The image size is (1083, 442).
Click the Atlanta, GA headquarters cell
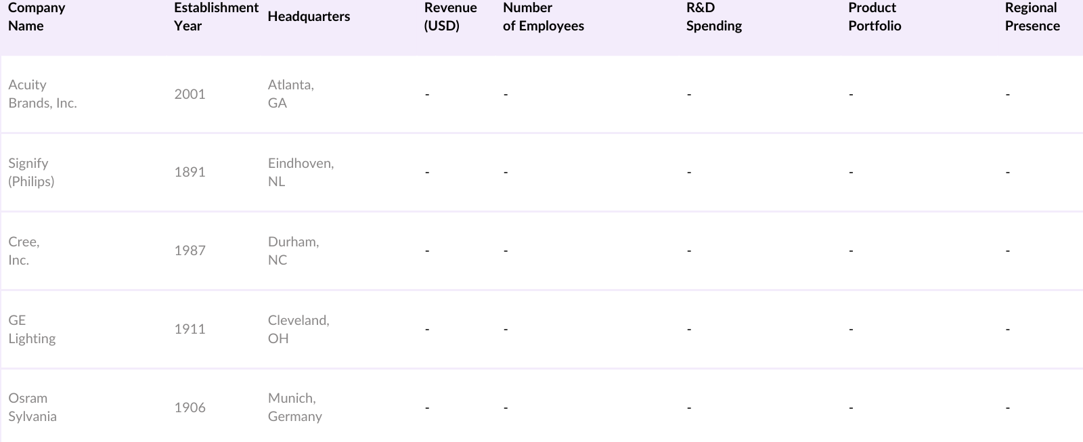(290, 94)
